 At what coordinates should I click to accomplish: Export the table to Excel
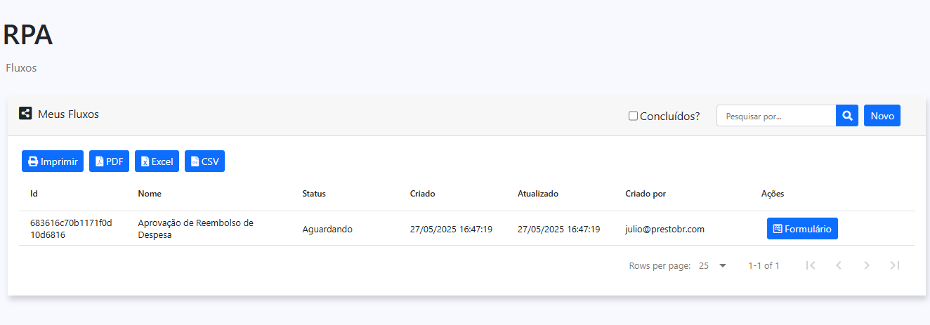[x=157, y=161]
